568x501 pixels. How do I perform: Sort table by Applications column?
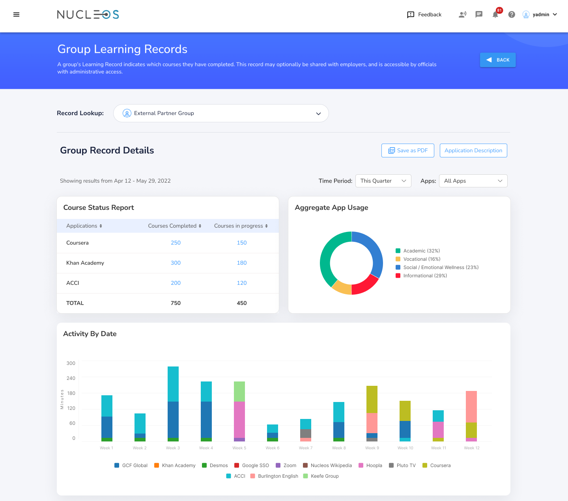[84, 226]
